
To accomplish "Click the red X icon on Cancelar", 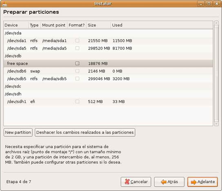I will (x=127, y=182).
